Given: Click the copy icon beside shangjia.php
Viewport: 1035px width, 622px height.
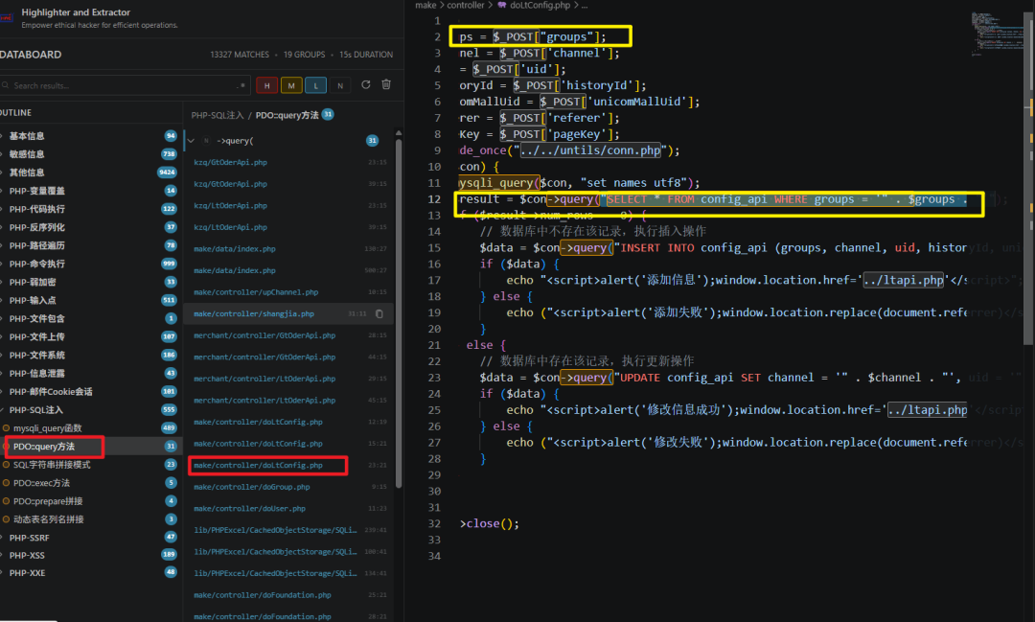Looking at the screenshot, I should pos(379,313).
